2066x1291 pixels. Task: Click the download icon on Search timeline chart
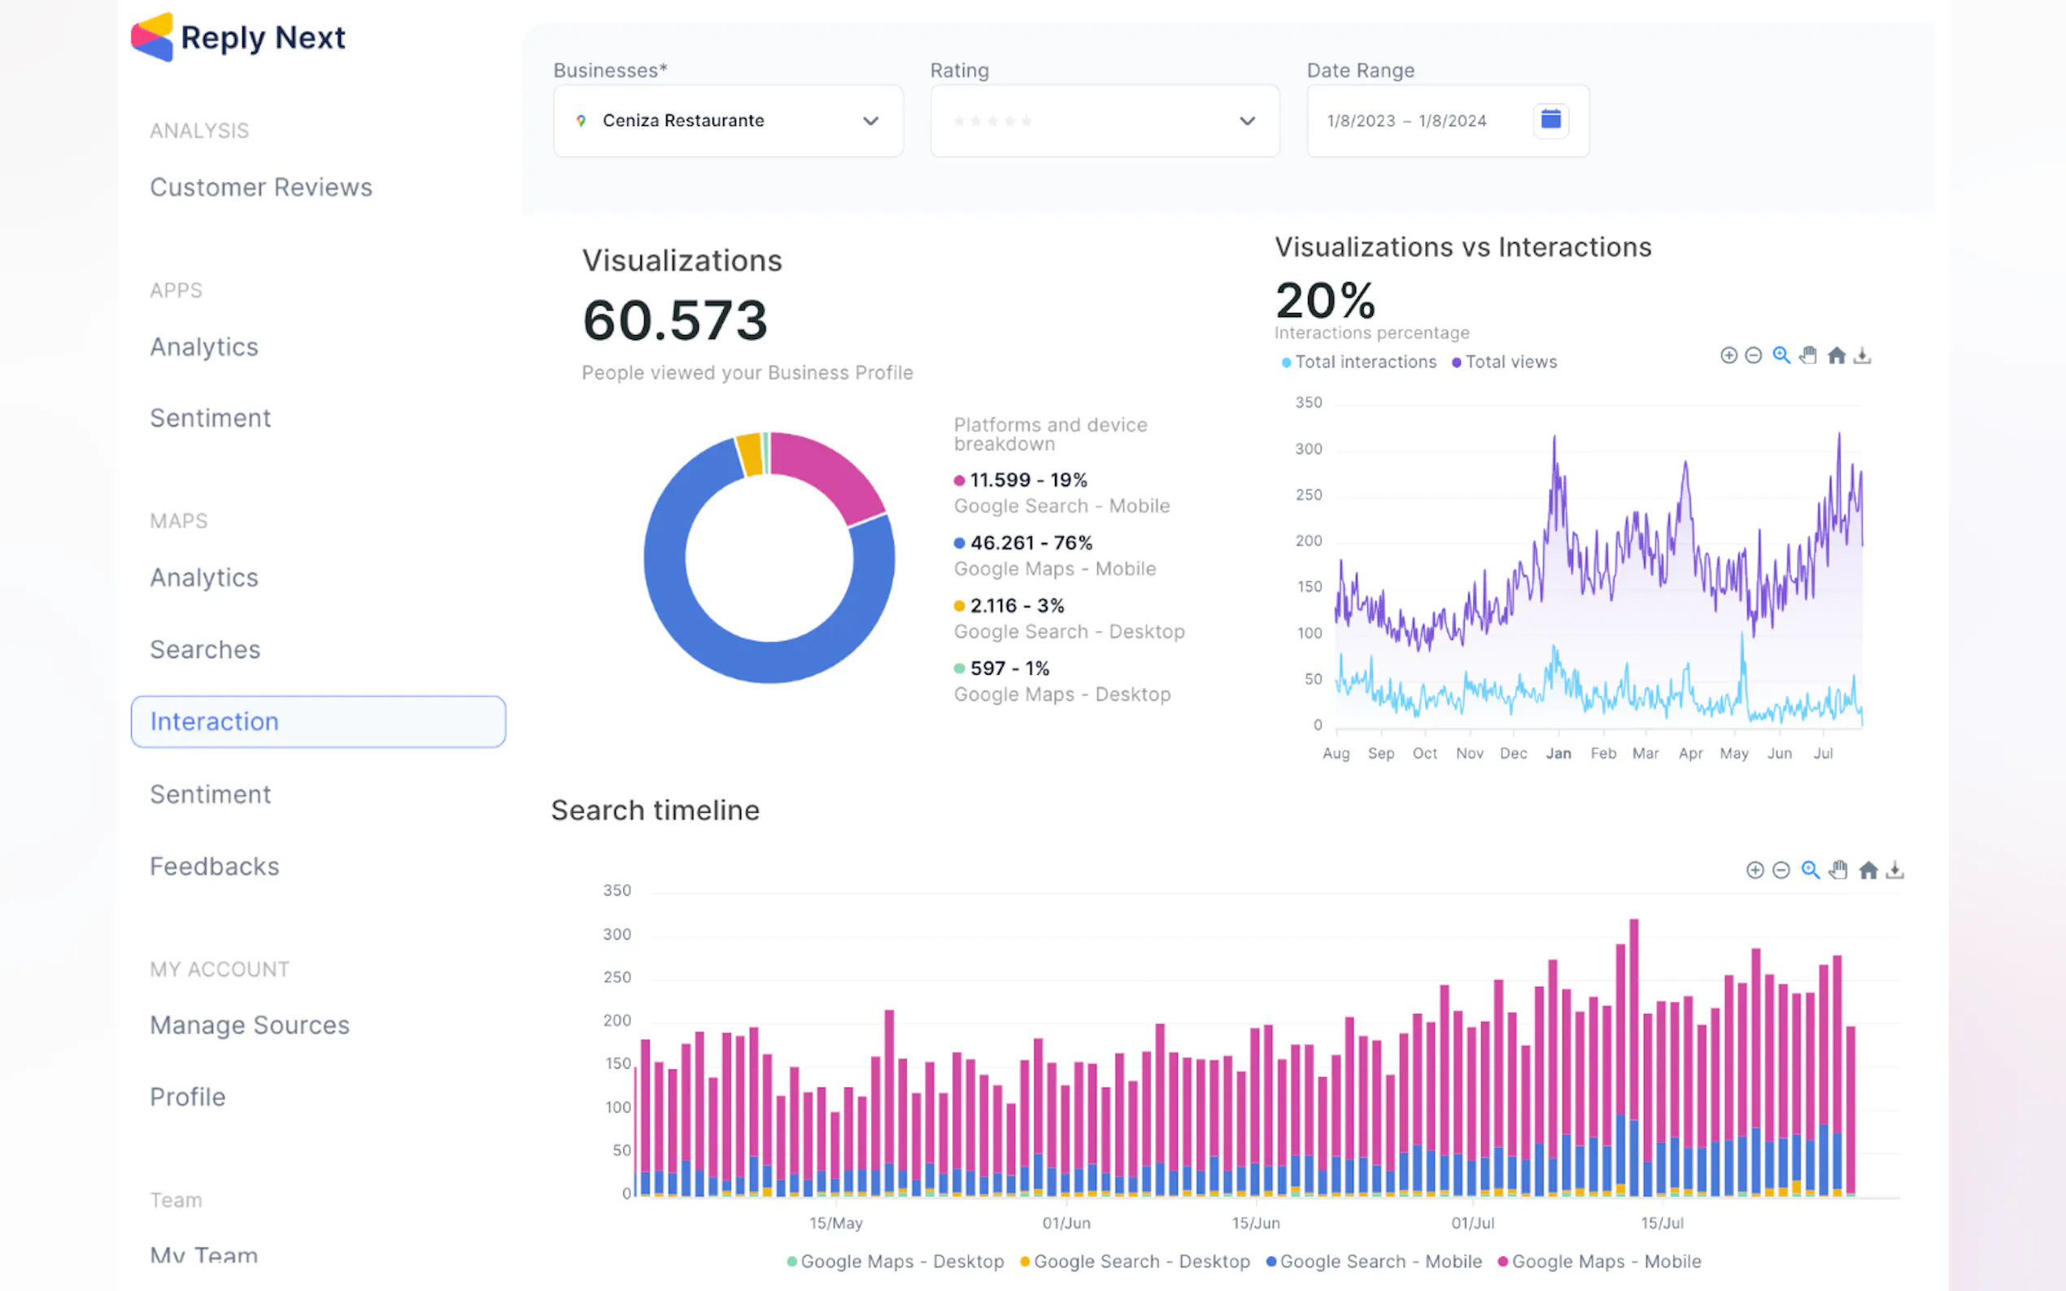tap(1894, 870)
